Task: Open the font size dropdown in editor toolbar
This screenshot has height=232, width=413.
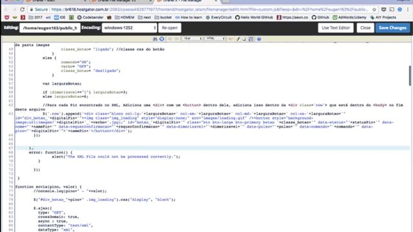Action: pyautogui.click(x=192, y=39)
